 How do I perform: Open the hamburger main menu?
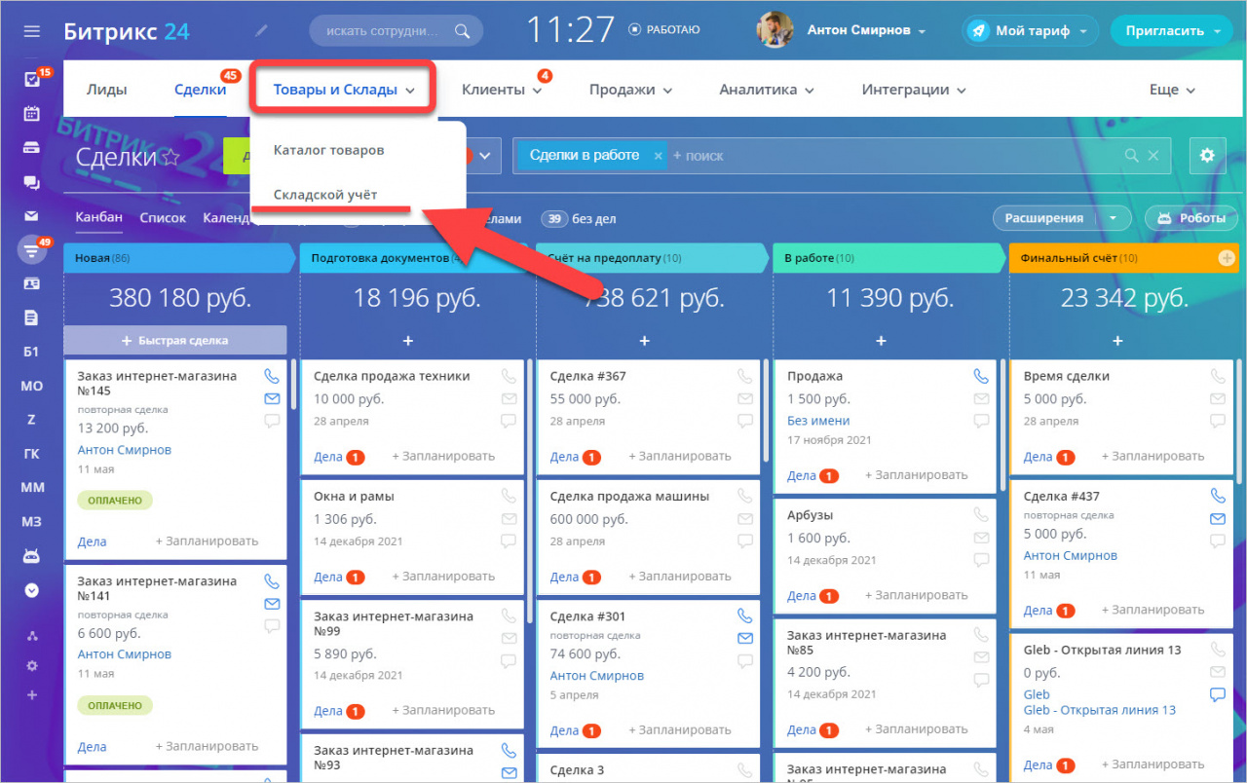point(32,31)
